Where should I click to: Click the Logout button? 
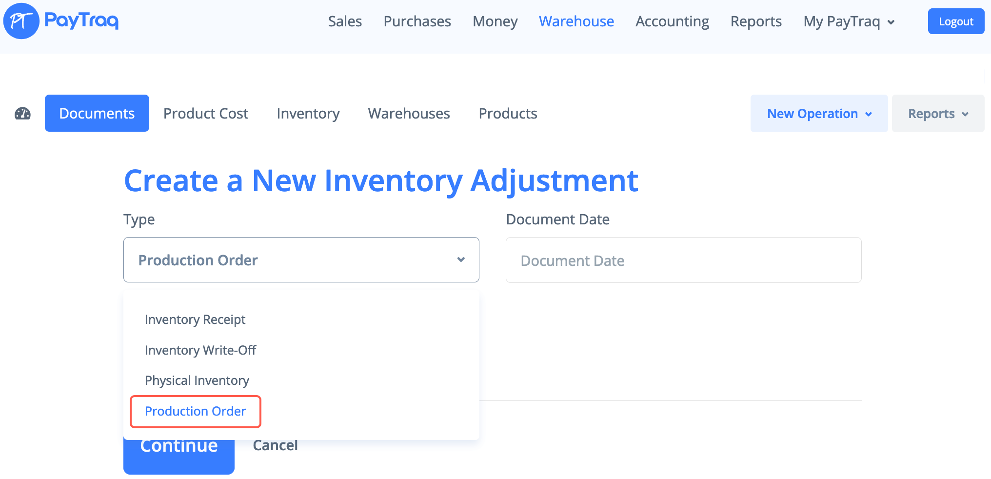(x=955, y=21)
